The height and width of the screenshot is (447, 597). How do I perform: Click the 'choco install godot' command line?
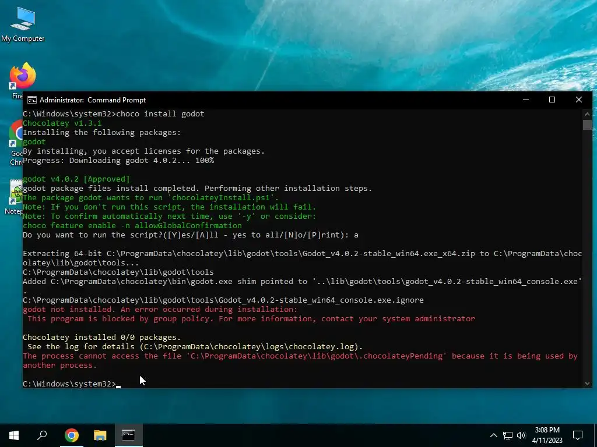[114, 114]
